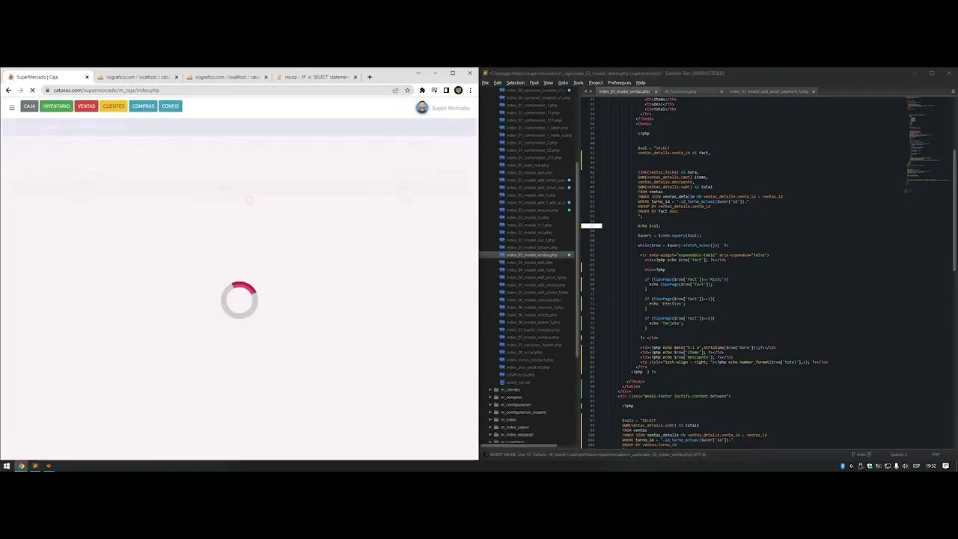958x539 pixels.
Task: Click the INVENTARIO button
Action: coord(56,106)
